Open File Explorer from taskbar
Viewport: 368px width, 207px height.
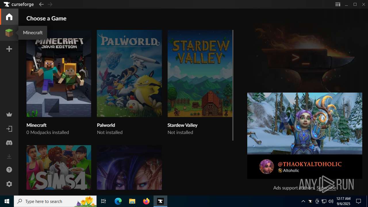pyautogui.click(x=132, y=201)
